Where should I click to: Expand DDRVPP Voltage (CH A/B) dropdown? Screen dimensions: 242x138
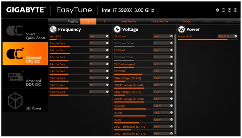[171, 85]
